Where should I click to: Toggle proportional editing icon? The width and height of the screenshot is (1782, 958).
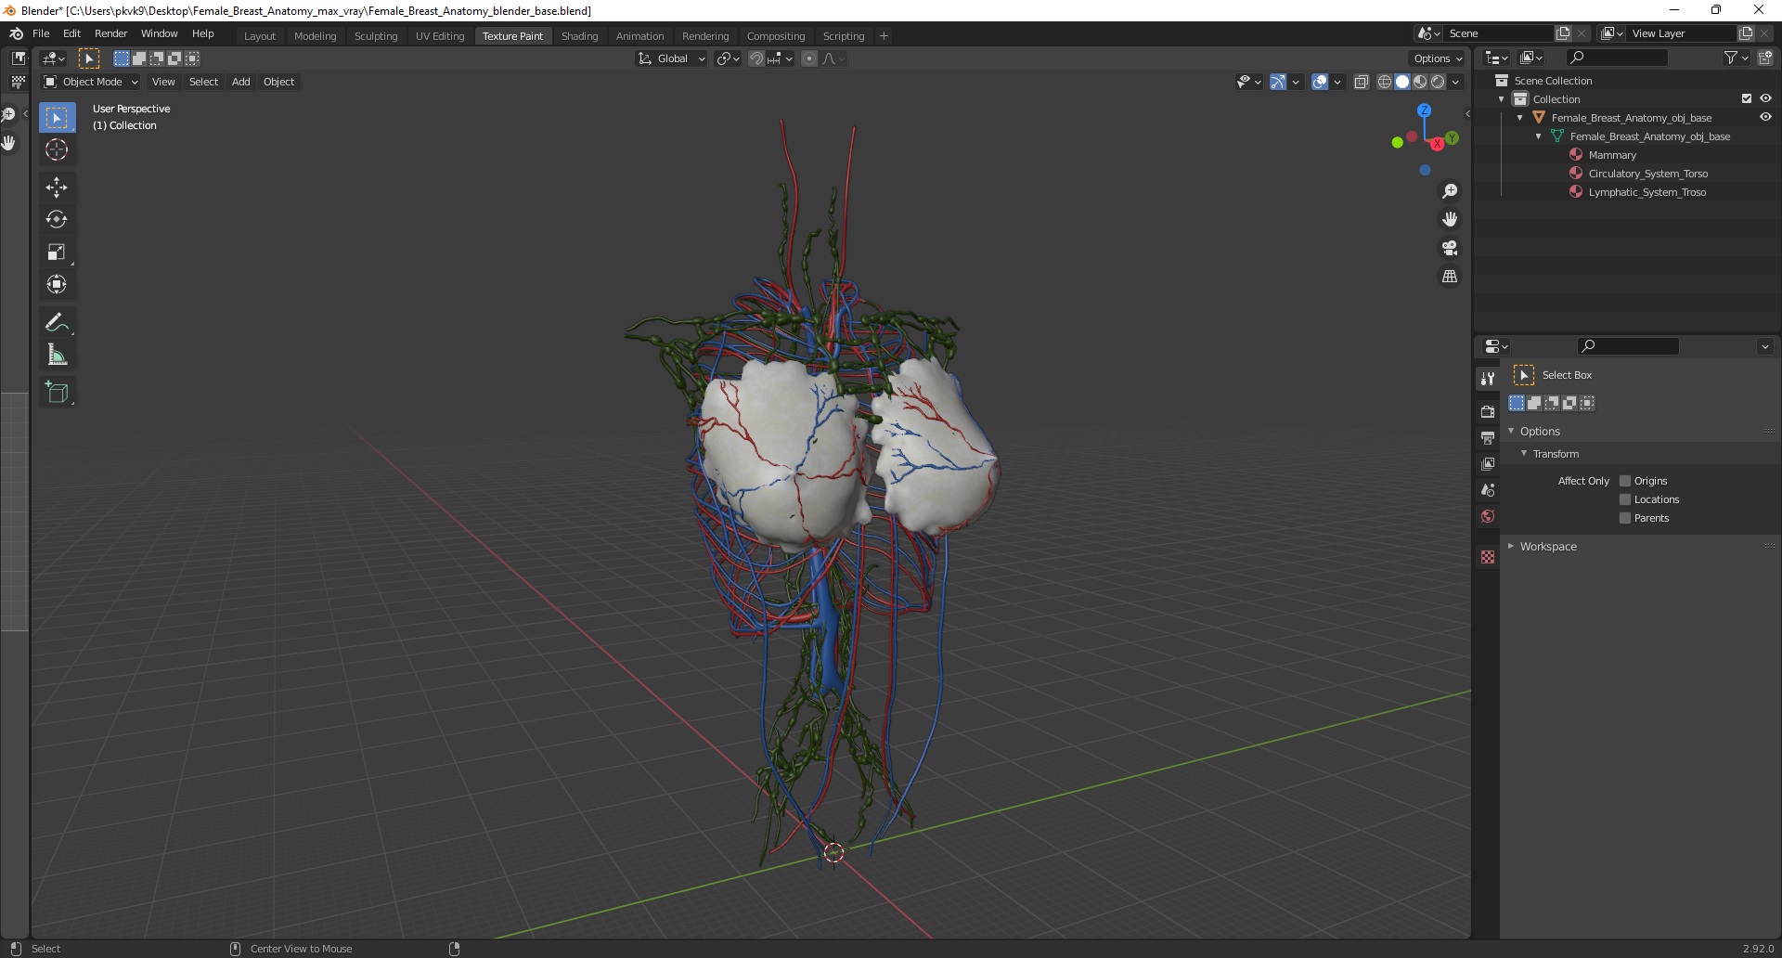pos(809,58)
